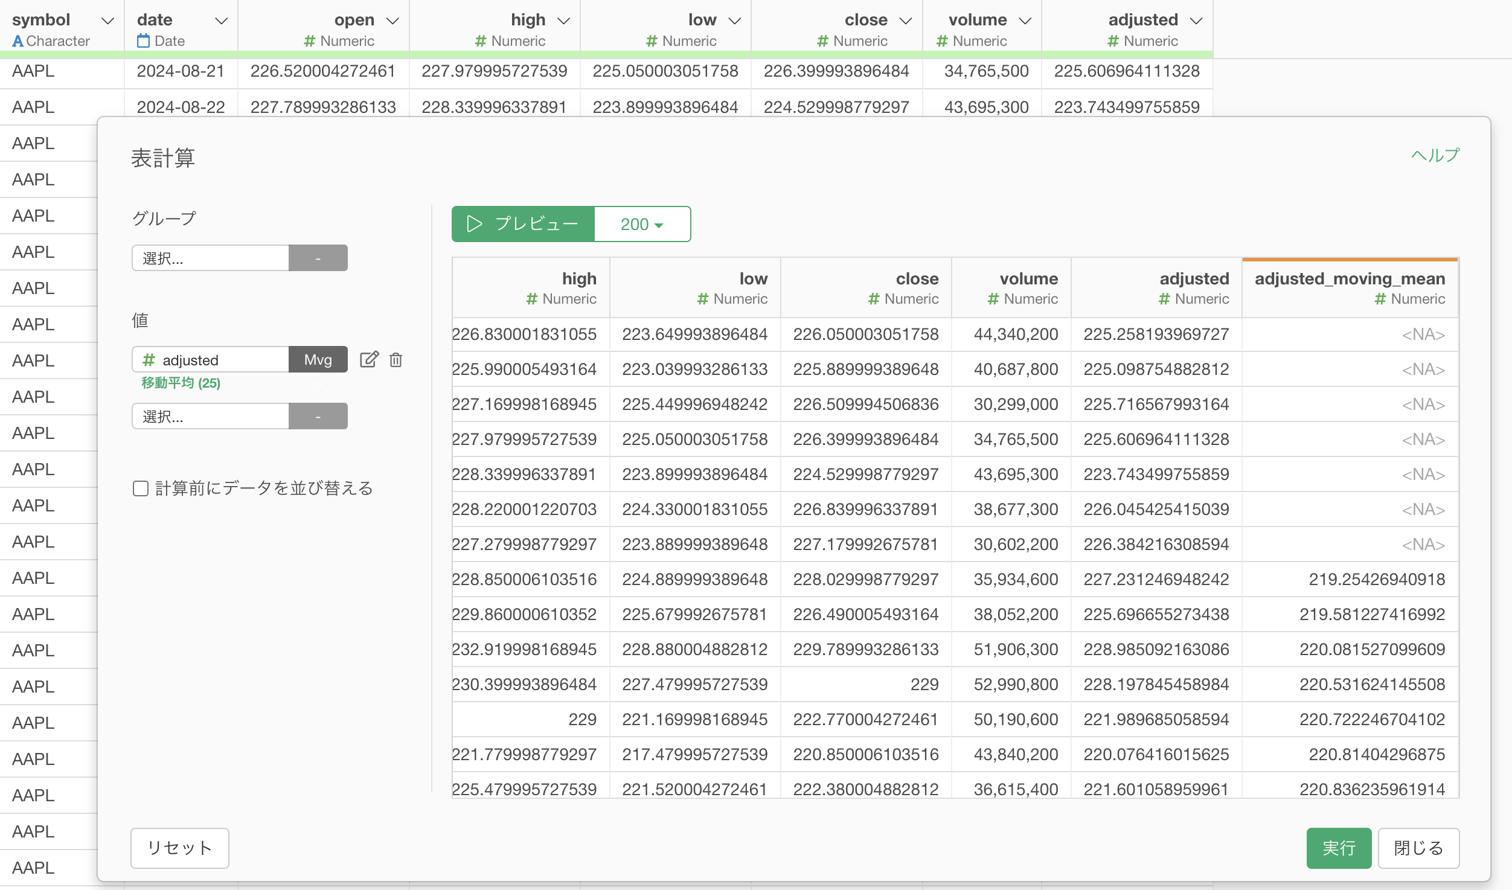This screenshot has height=890, width=1512.
Task: Expand the symbol column header menu
Action: click(108, 21)
